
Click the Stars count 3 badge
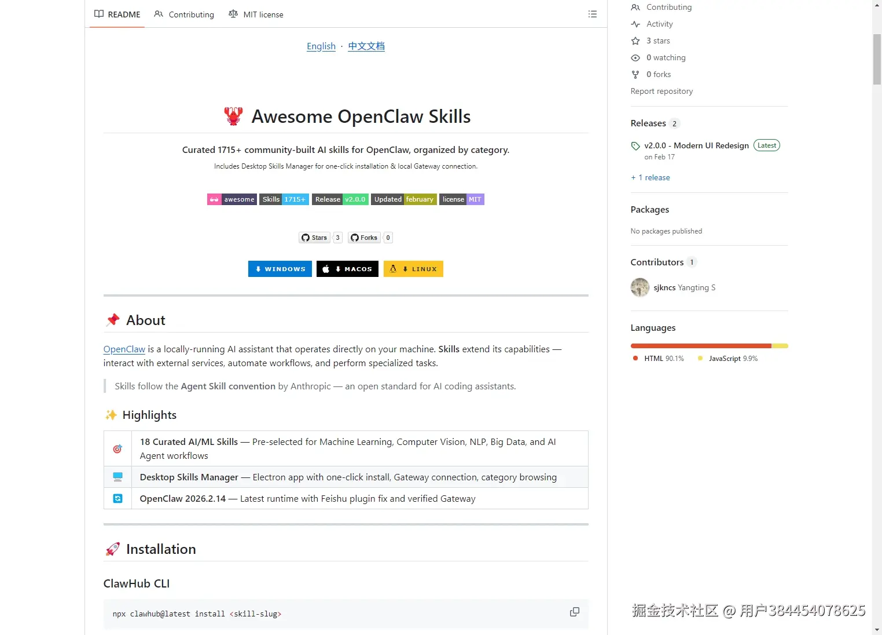[338, 238]
